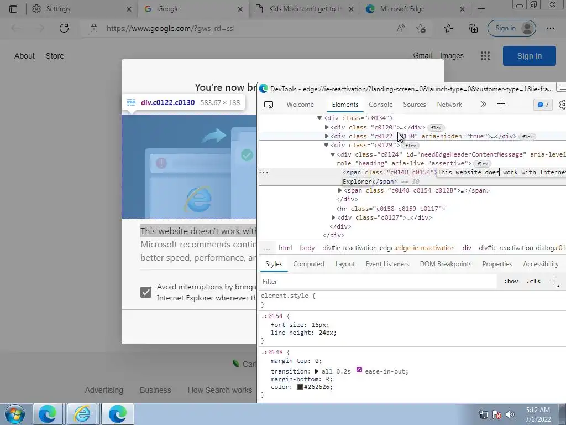566x425 pixels.
Task: Add a new style rule with plus
Action: [553, 281]
